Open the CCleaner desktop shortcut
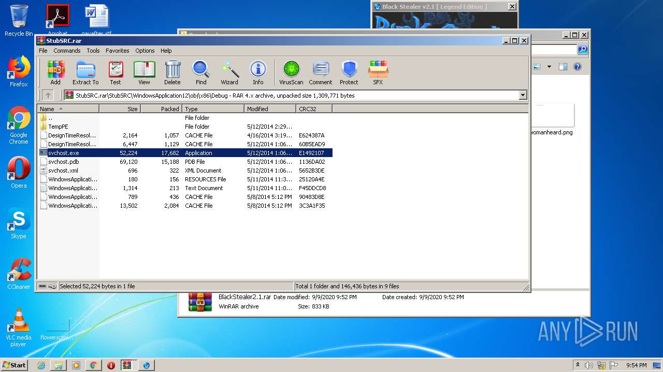Viewport: 663px width, 372px height. pyautogui.click(x=19, y=274)
